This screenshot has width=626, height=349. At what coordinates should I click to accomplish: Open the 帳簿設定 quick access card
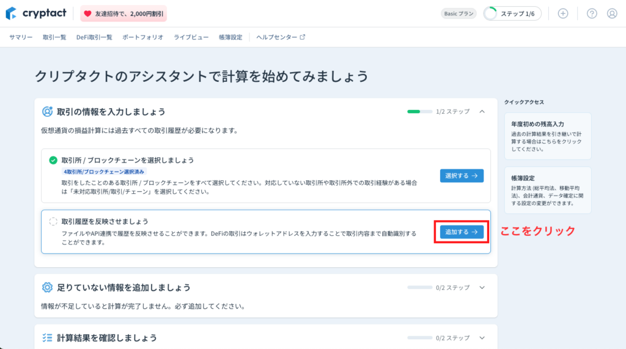(548, 190)
